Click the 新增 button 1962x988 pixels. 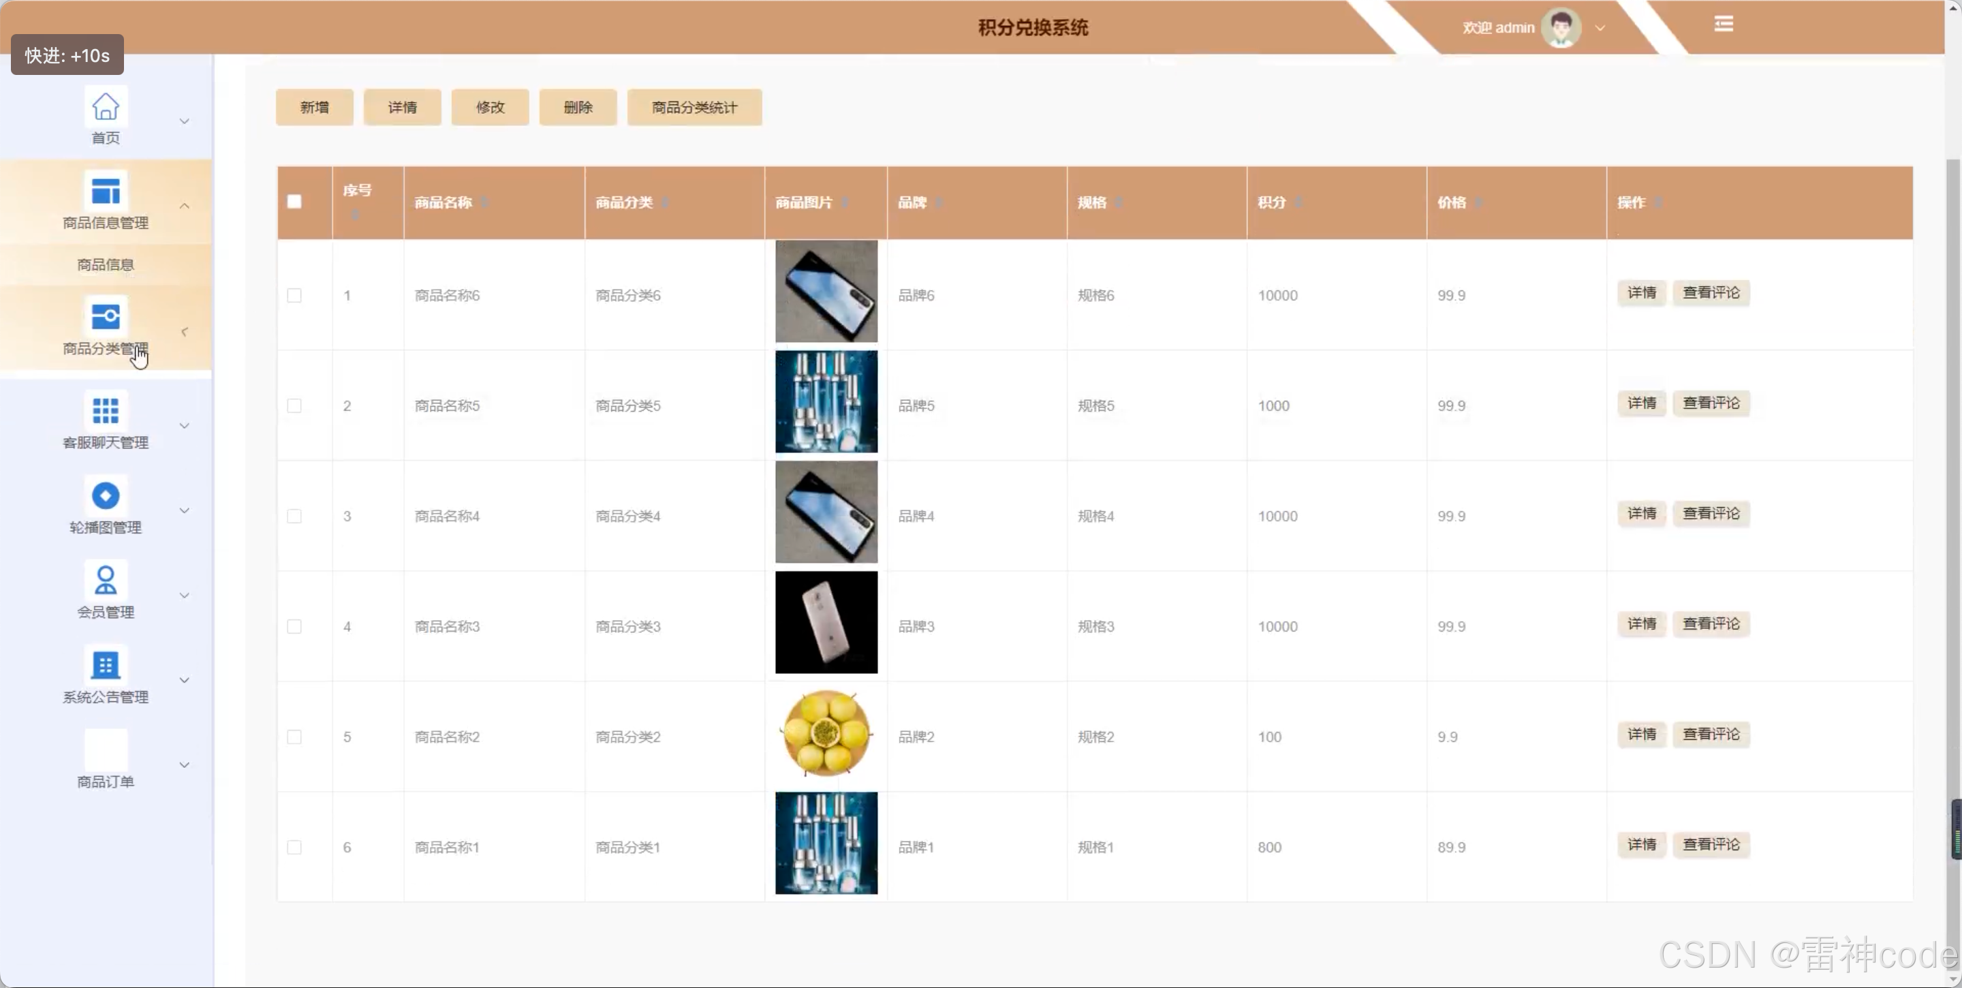coord(315,108)
